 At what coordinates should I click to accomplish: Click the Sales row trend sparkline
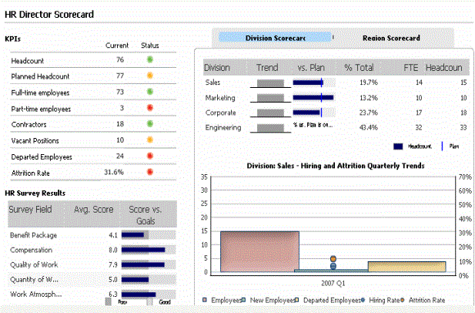270,82
